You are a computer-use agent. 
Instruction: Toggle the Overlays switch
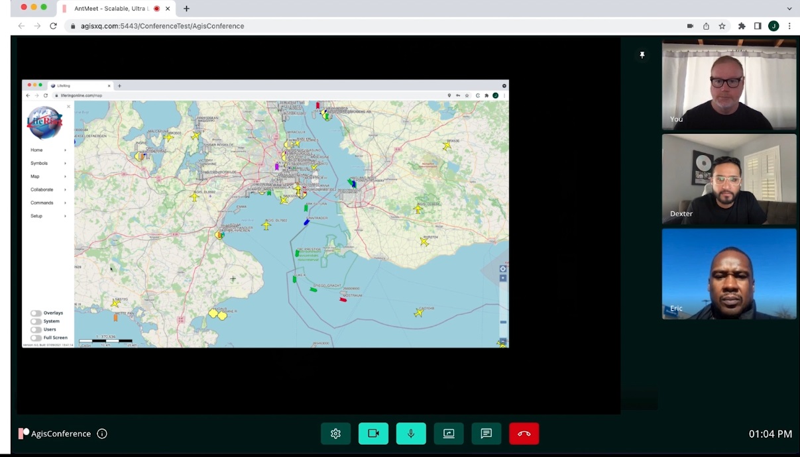pos(36,313)
